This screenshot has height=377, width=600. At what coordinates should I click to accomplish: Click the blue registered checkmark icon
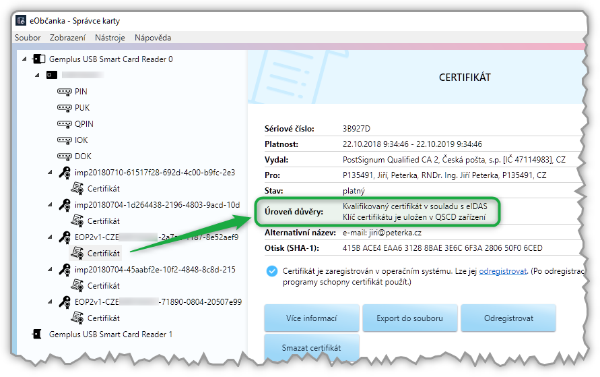[271, 271]
